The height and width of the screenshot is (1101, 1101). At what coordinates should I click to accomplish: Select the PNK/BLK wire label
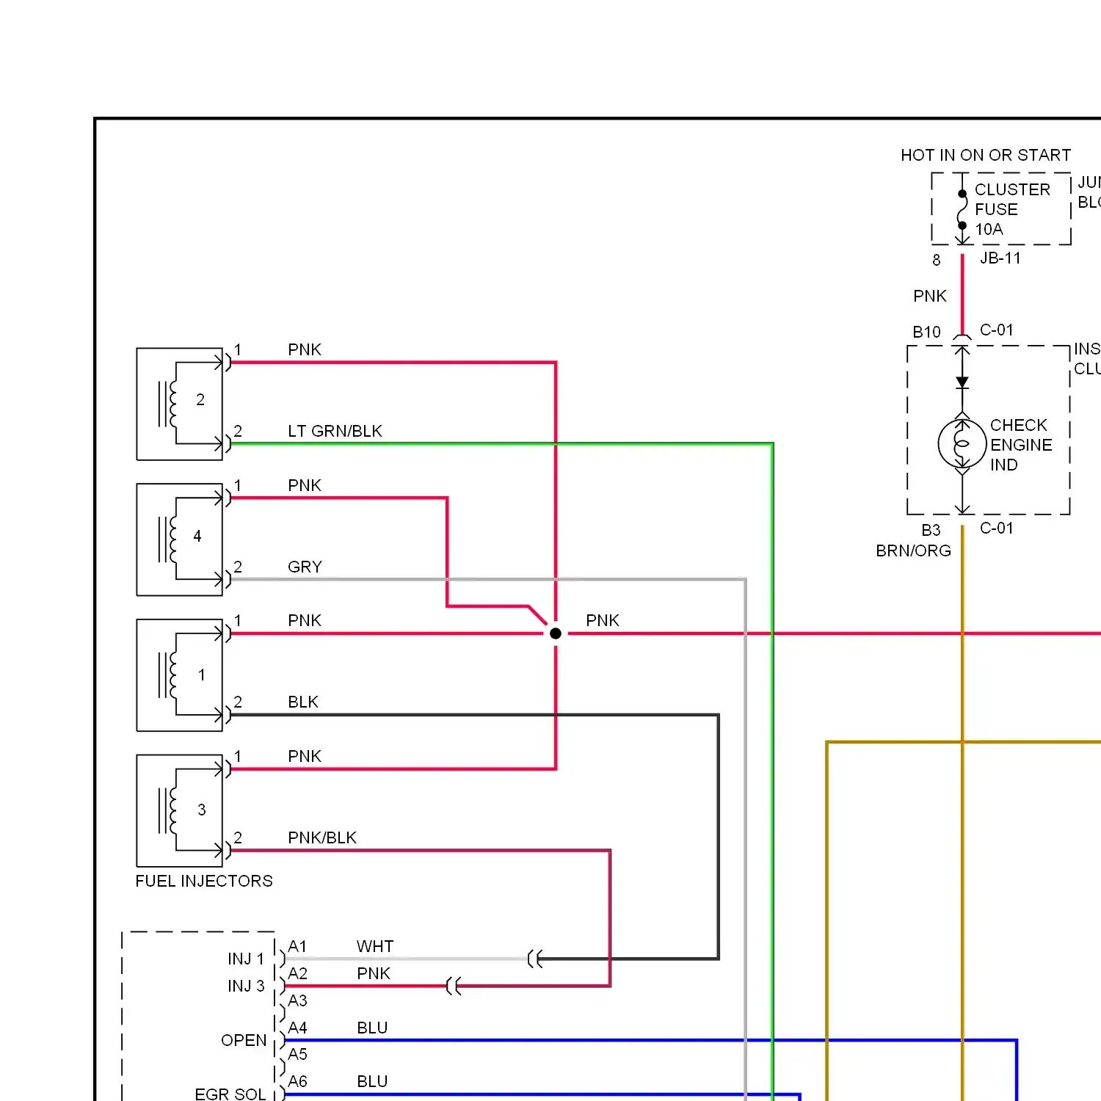pyautogui.click(x=322, y=838)
